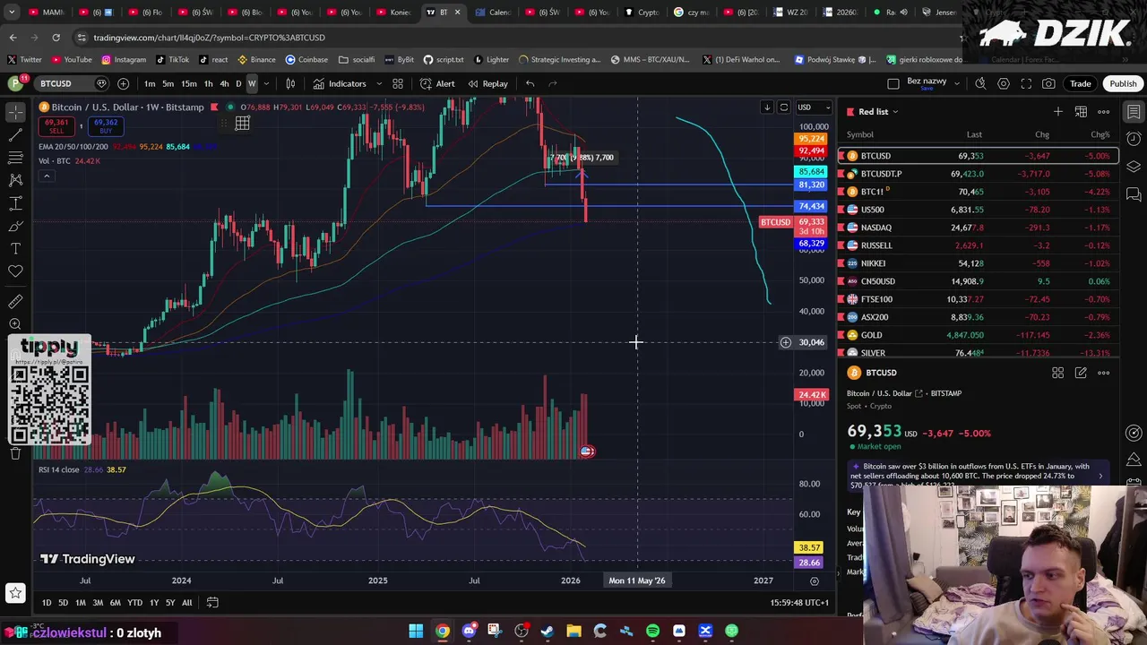This screenshot has width=1147, height=645.
Task: Click the blue BUY 69,362 button
Action: pyautogui.click(x=105, y=125)
